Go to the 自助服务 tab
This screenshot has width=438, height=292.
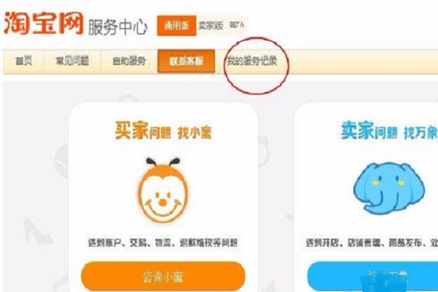tap(129, 61)
